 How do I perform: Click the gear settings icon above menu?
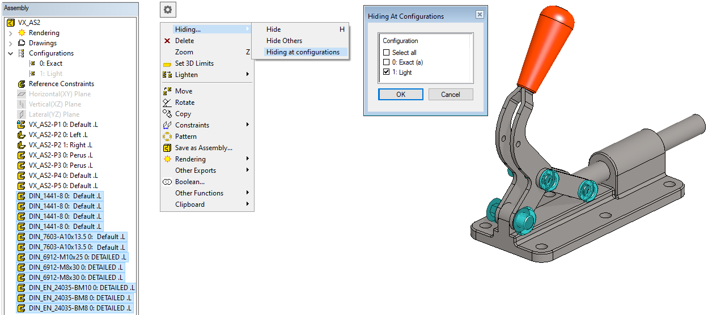[x=168, y=10]
